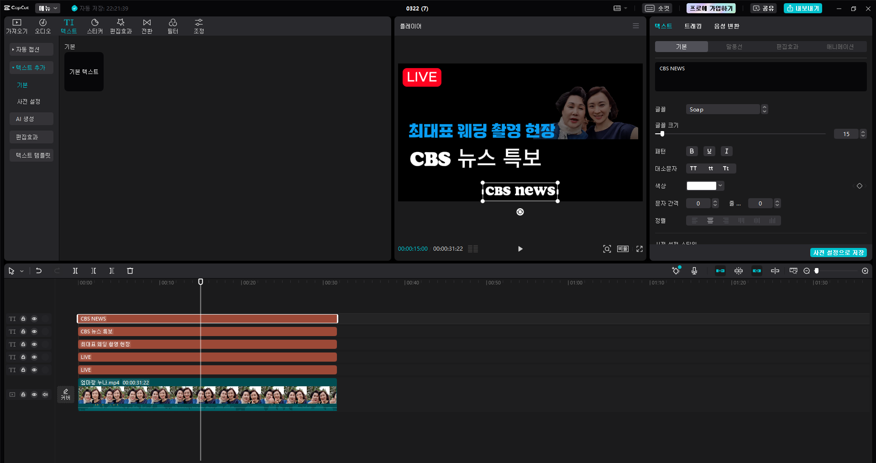Click the player fullscreen icon
The image size is (876, 463).
coord(640,249)
